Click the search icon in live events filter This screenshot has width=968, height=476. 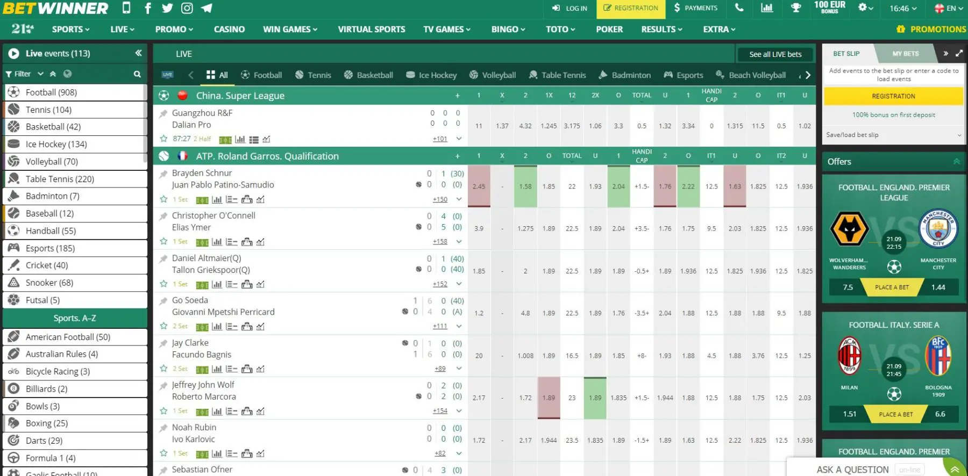click(x=137, y=74)
